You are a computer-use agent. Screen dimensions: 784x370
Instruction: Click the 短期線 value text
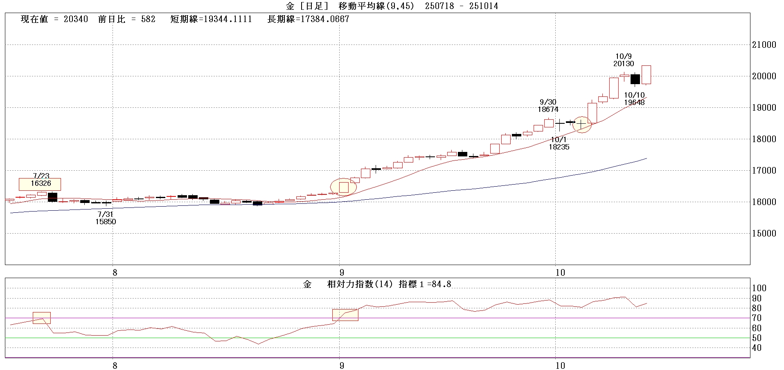(211, 19)
